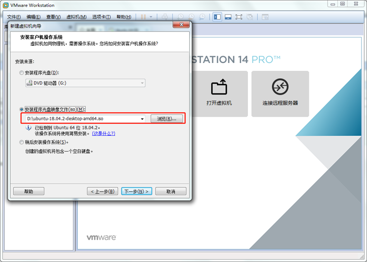Maximize the VMware Workstation window

(342, 4)
